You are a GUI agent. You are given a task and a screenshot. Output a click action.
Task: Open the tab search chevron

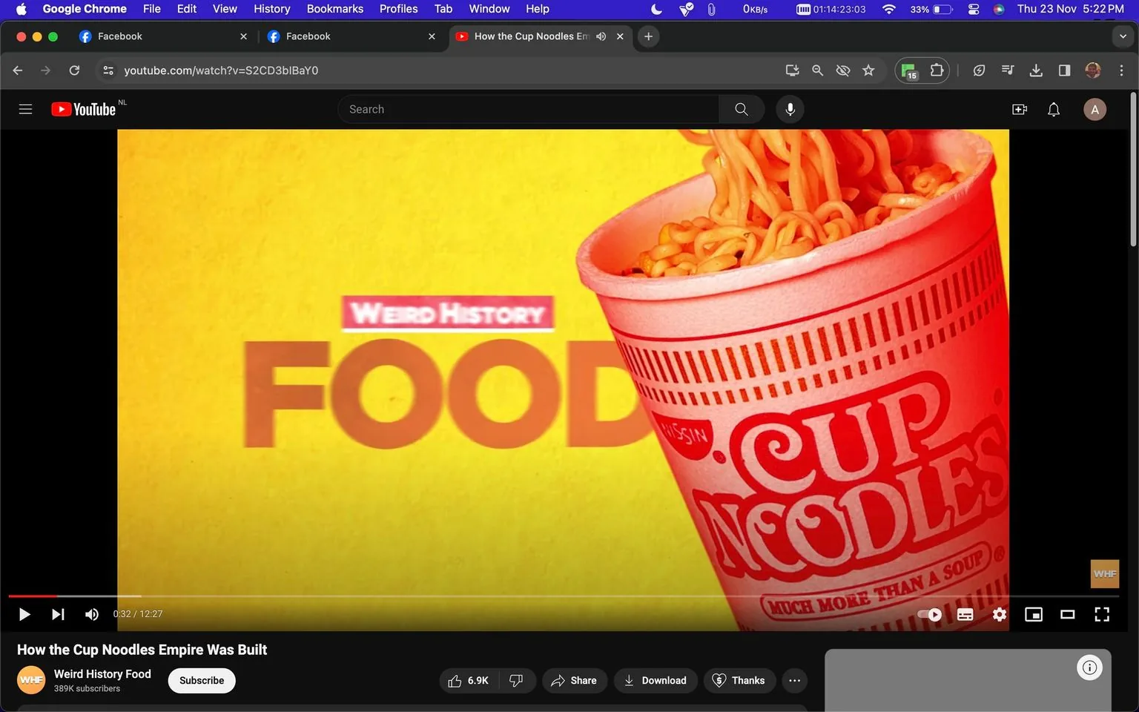tap(1122, 36)
